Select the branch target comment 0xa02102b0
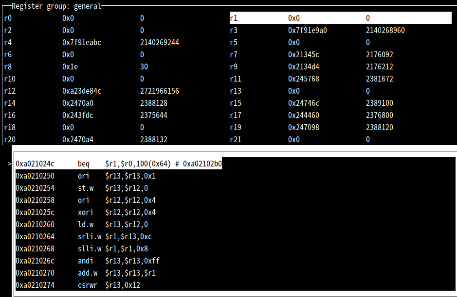Screen dimensions: 457x297 [x=202, y=164]
